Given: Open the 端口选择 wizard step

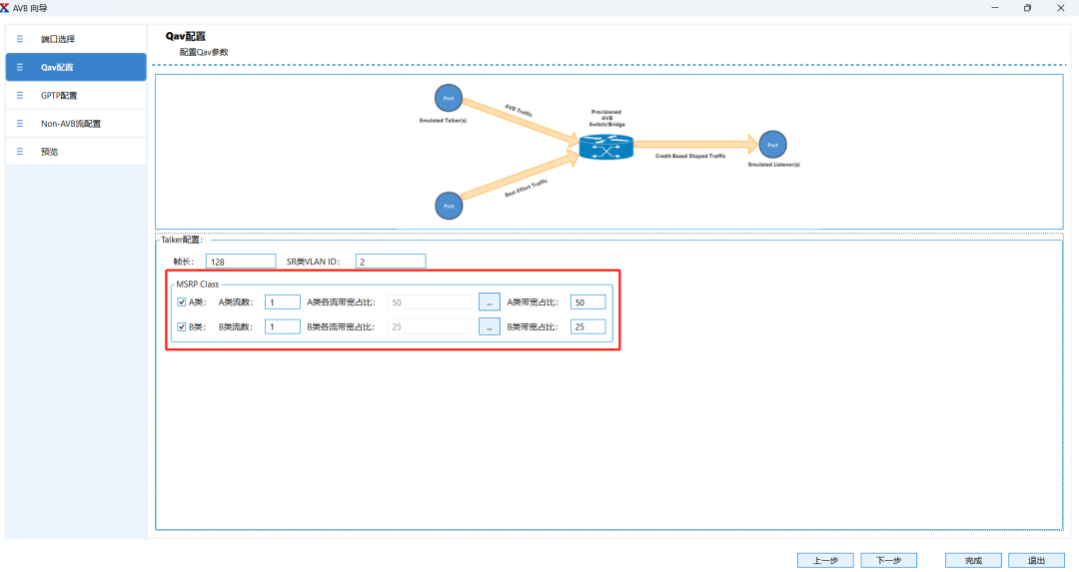Looking at the screenshot, I should pyautogui.click(x=76, y=39).
